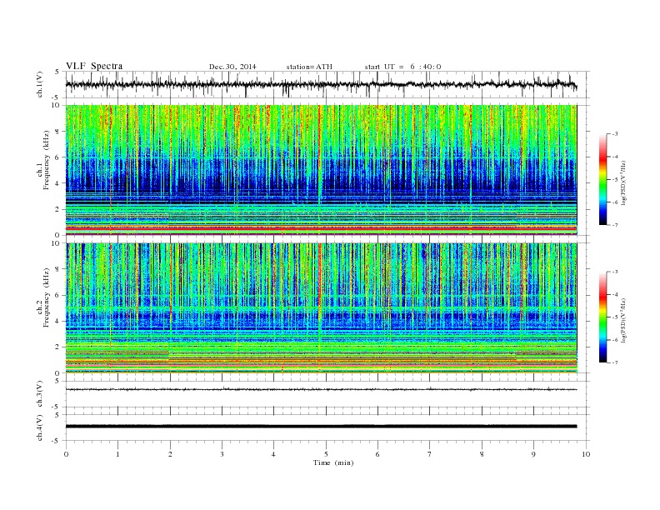Screen dimensions: 660x510
Task: Click time axis tick label "10"
Action: point(586,454)
